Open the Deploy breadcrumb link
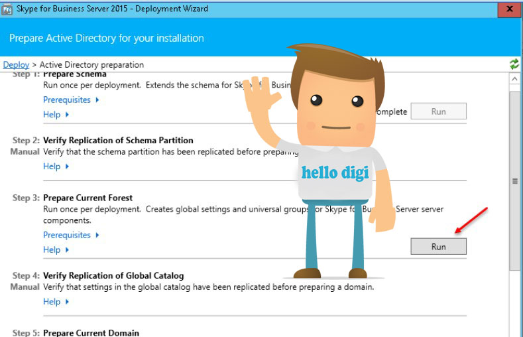 16,65
